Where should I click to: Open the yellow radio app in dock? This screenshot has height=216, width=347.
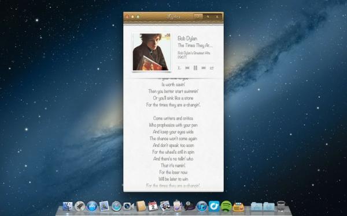238,207
